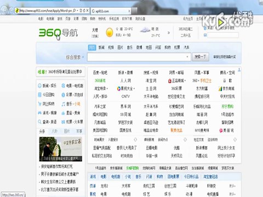Click the stop X icon in the address bar
Viewport: 263px width, 197px height.
tap(88, 10)
